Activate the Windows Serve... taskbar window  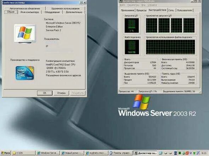pyautogui.click(x=48, y=153)
